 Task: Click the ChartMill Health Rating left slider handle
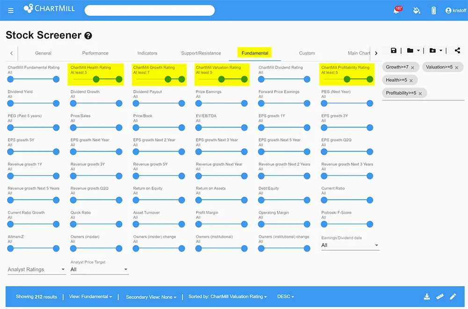pos(96,79)
